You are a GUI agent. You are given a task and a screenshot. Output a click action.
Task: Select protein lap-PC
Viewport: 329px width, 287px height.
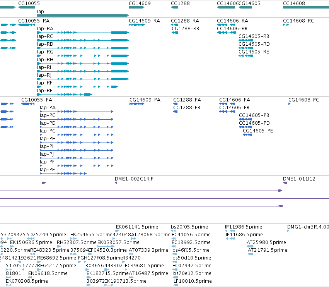click(x=77, y=119)
